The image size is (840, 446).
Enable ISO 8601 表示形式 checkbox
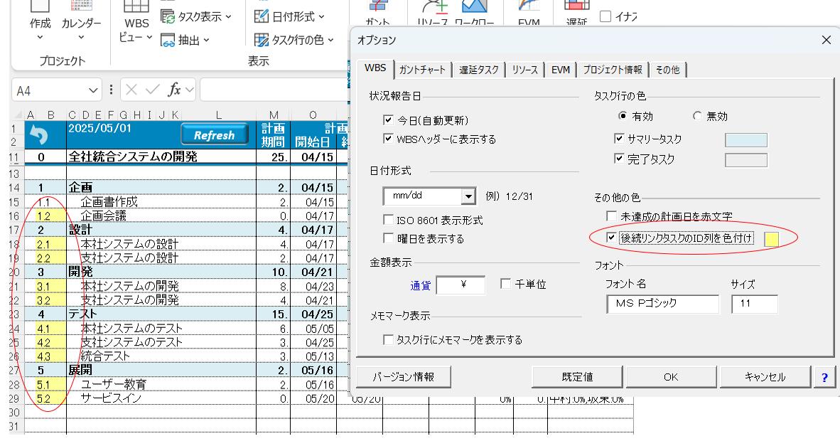(x=388, y=221)
